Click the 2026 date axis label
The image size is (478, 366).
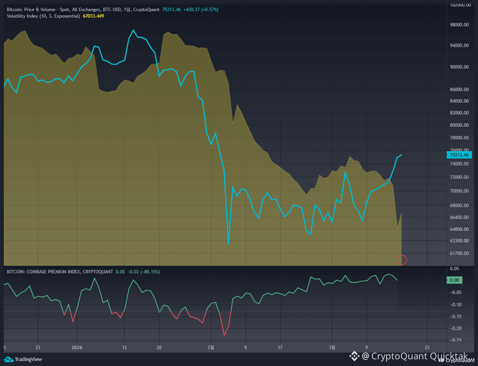(77, 348)
